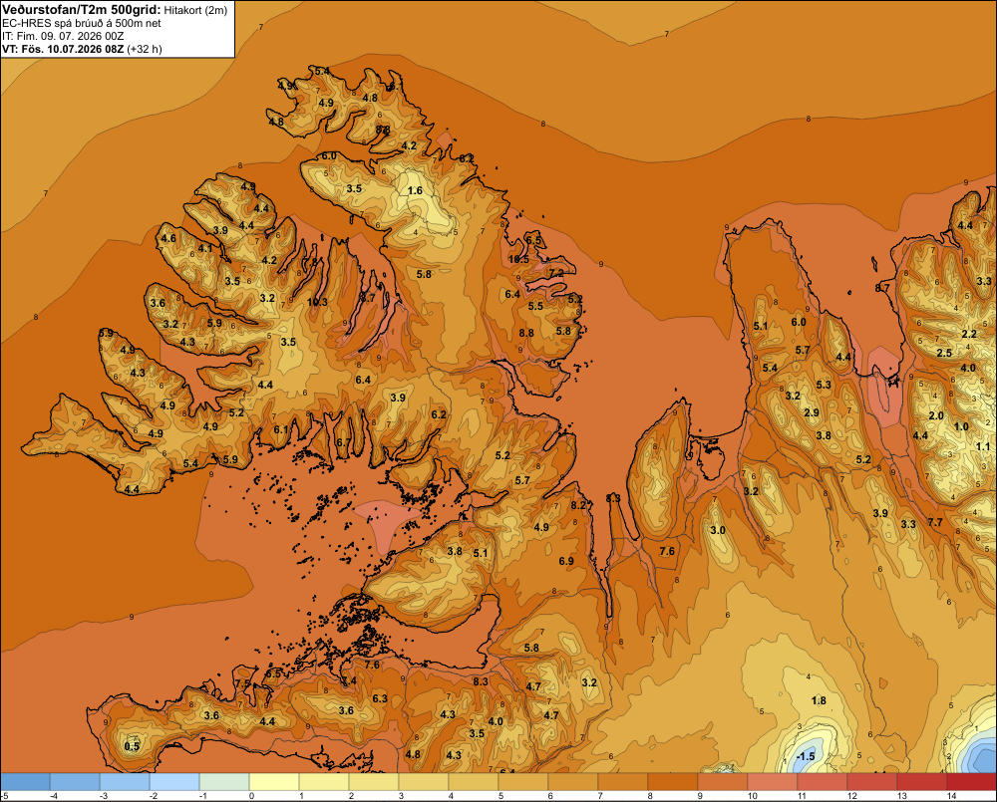Click the temperature value '7.2'
Image resolution: width=997 pixels, height=802 pixels.
(556, 273)
